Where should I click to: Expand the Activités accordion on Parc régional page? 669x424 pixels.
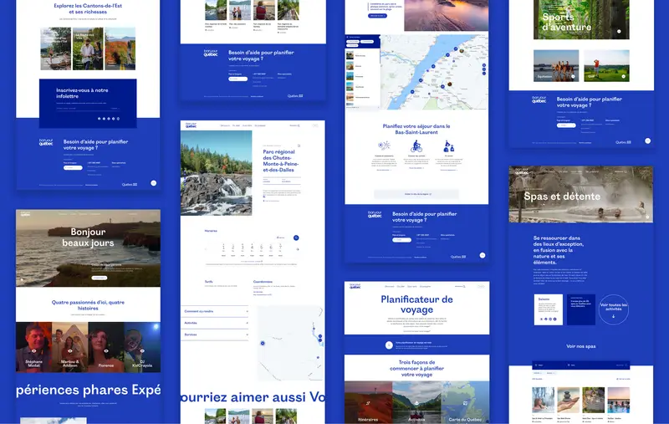215,323
